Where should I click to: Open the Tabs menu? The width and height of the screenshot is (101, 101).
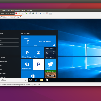(7, 13)
